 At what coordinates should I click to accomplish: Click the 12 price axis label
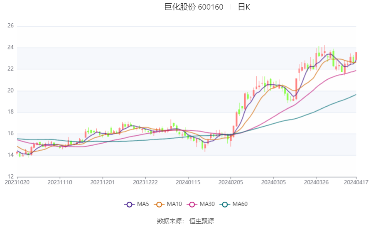tap(10, 177)
